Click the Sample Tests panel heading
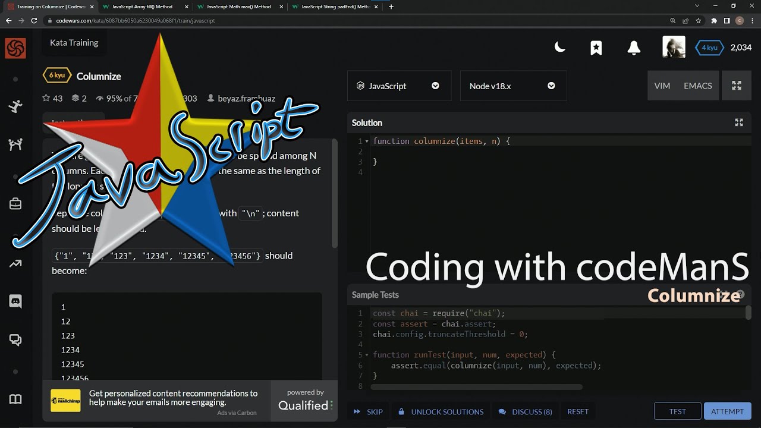The image size is (761, 428). [x=375, y=295]
